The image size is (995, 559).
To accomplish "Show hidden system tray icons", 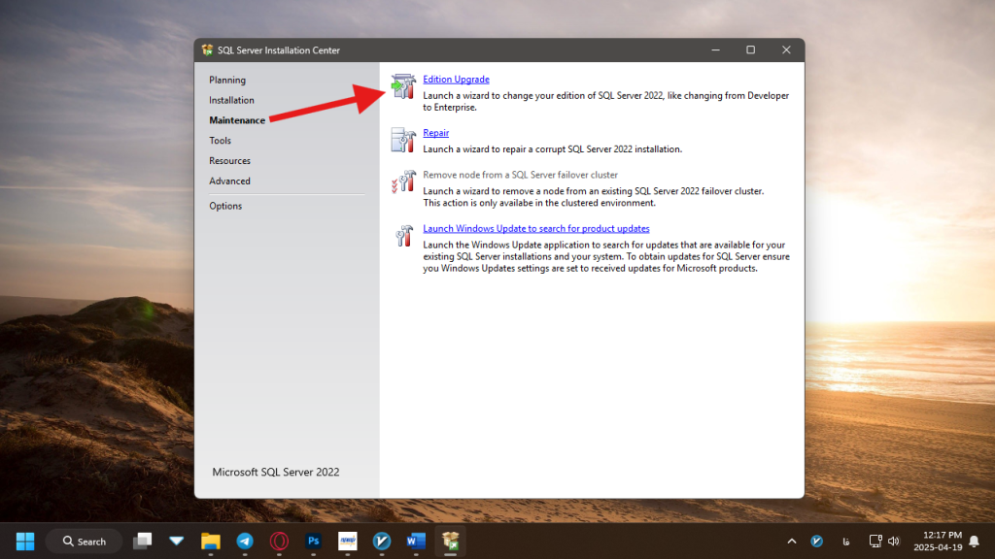I will pos(791,542).
